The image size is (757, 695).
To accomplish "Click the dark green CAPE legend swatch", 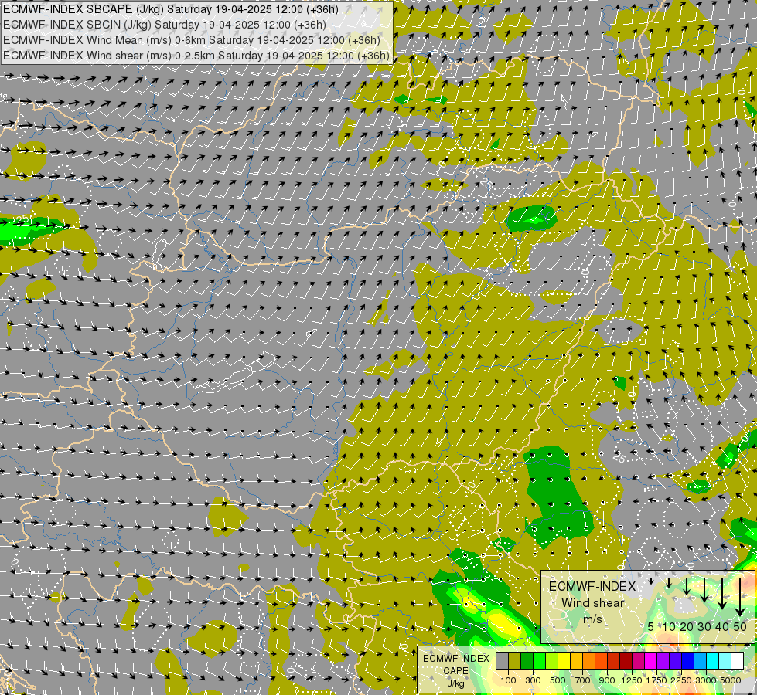I will tap(527, 661).
